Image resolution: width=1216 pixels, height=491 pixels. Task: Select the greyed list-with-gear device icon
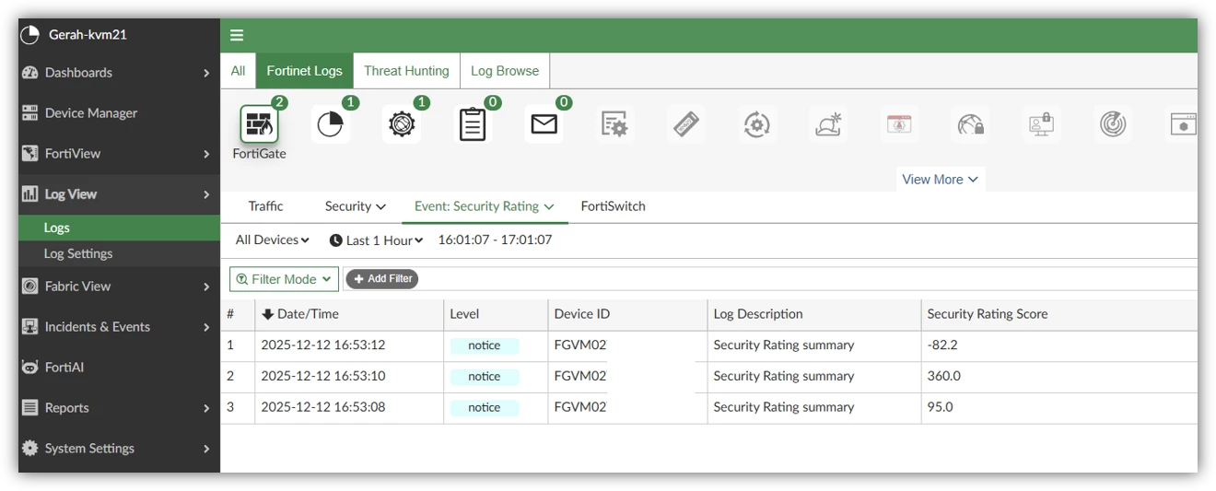point(614,124)
